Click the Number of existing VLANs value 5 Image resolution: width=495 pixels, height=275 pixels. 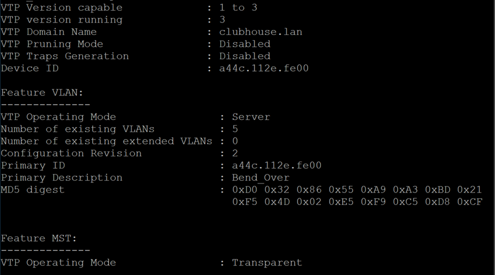click(x=235, y=129)
